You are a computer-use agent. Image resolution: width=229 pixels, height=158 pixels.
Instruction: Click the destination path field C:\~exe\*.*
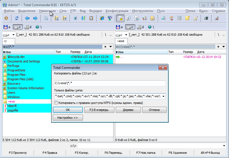(110, 83)
